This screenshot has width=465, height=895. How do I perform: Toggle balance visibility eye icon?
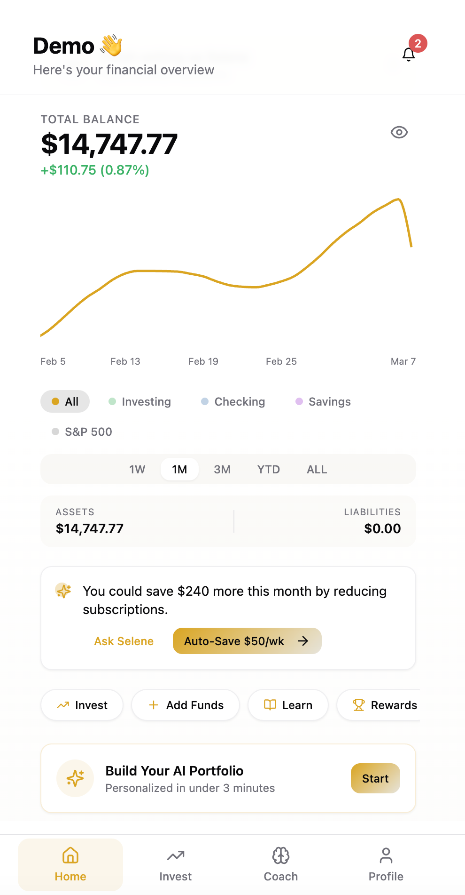click(399, 133)
